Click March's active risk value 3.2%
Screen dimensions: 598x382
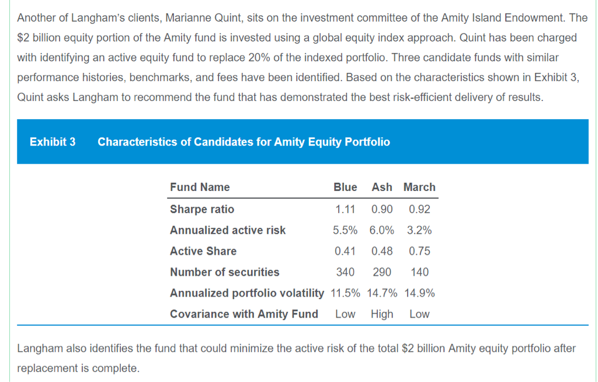click(x=419, y=230)
